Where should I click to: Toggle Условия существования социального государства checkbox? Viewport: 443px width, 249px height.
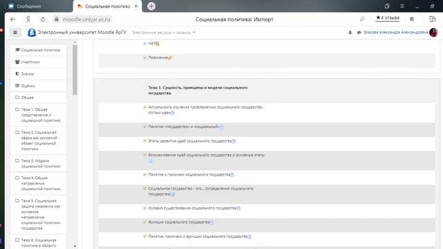pyautogui.click(x=145, y=208)
